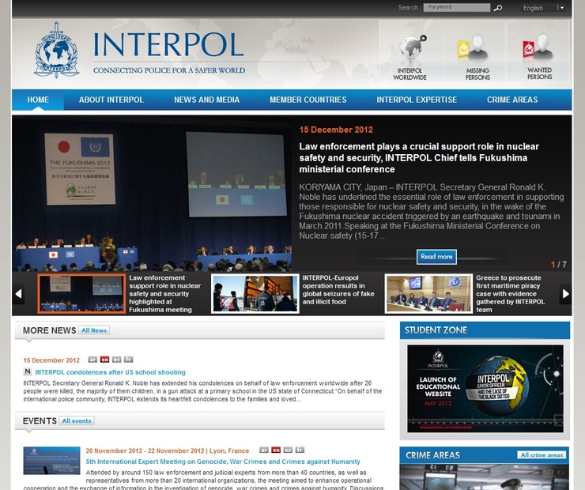Open 'INTERPOL condolences after US school shooting' article
The width and height of the screenshot is (585, 490).
110,372
